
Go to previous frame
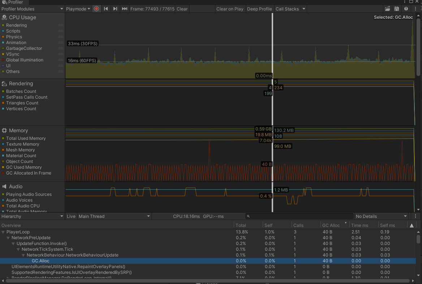106,9
